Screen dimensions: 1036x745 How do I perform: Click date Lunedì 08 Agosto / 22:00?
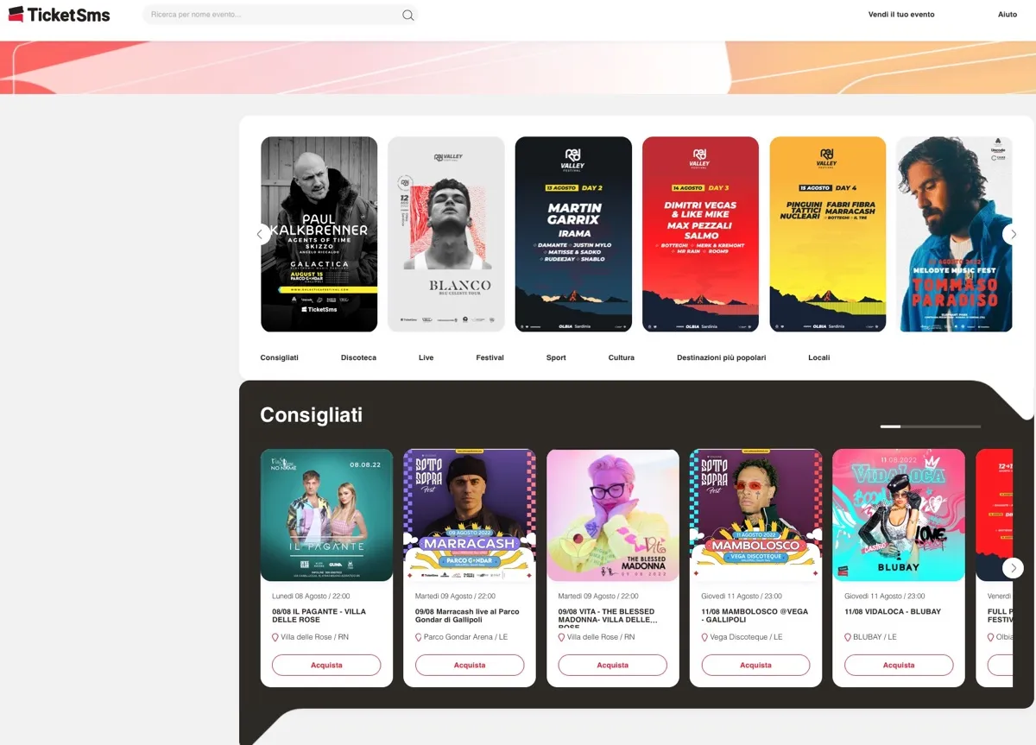311,597
